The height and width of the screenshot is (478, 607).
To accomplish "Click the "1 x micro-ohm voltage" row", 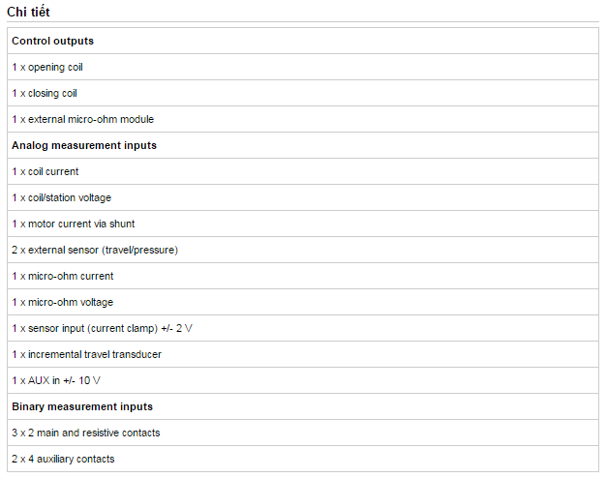I will [x=303, y=302].
